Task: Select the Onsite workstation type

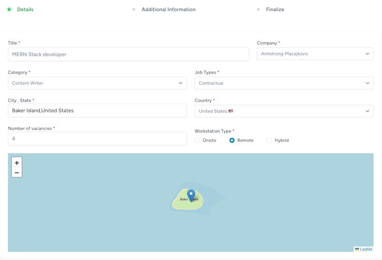Action: [197, 140]
